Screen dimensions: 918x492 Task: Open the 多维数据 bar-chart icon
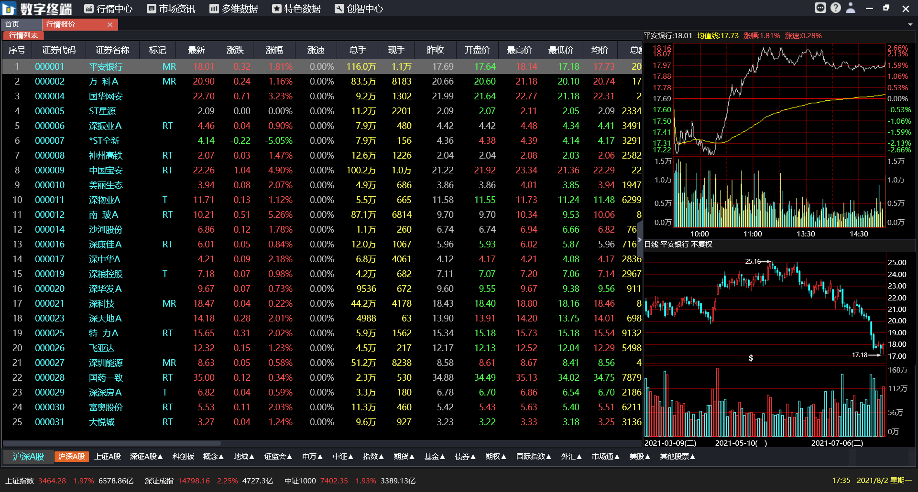click(x=213, y=8)
